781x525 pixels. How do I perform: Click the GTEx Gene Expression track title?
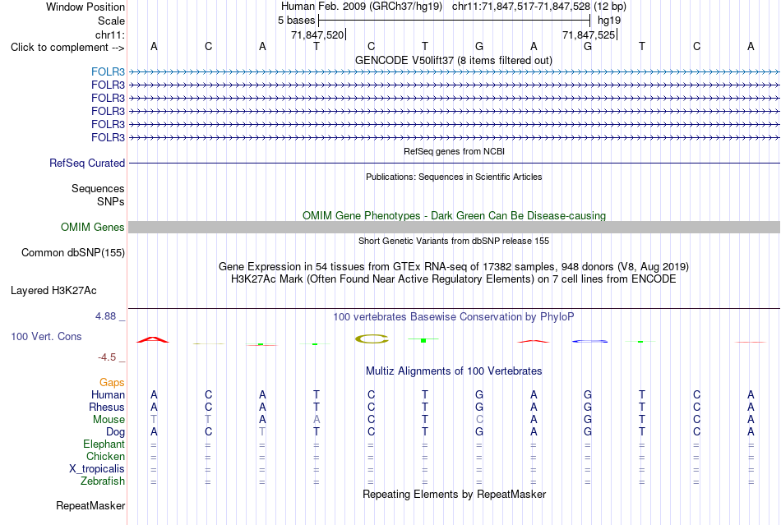454,267
